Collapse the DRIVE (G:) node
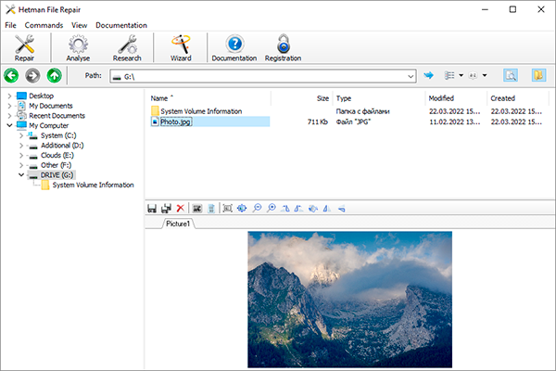The width and height of the screenshot is (556, 371). click(21, 175)
